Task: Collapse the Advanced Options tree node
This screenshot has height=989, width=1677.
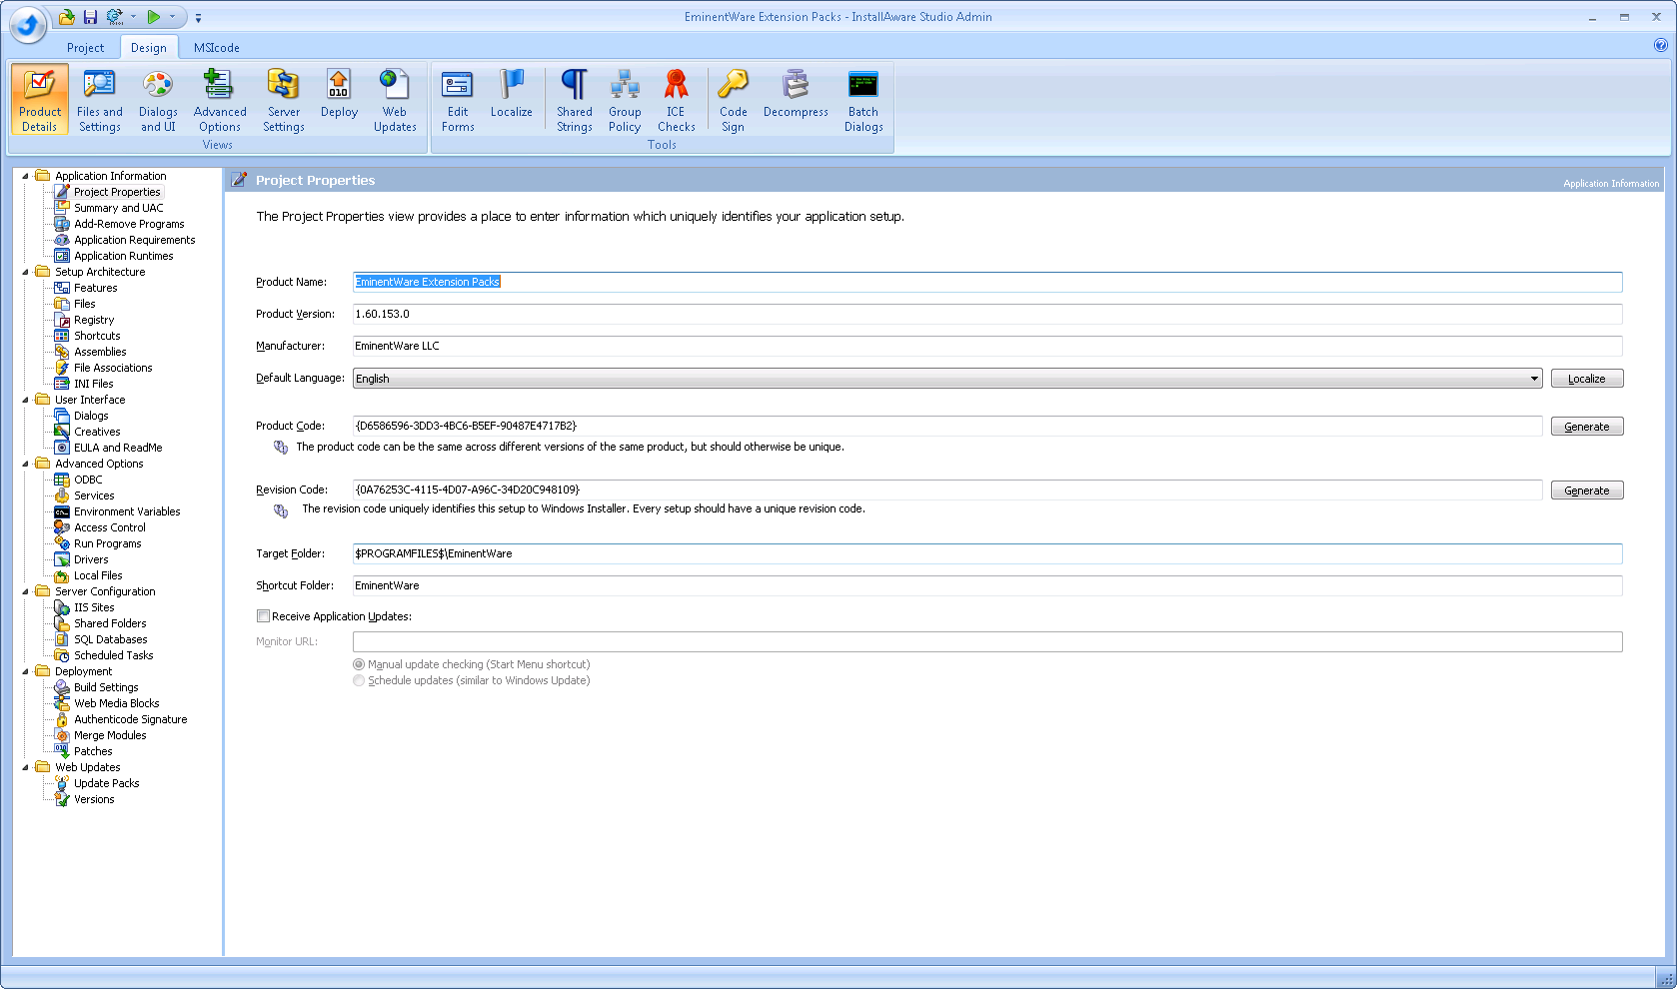Action: [x=26, y=464]
